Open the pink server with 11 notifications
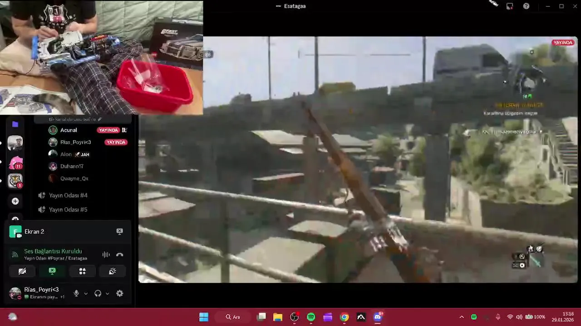This screenshot has height=326, width=581. (x=15, y=162)
